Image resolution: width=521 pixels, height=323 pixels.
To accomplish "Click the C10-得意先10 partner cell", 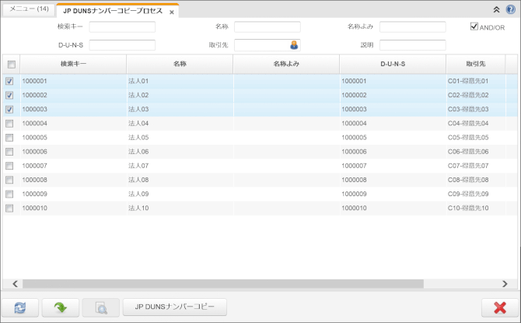I will tap(475, 209).
